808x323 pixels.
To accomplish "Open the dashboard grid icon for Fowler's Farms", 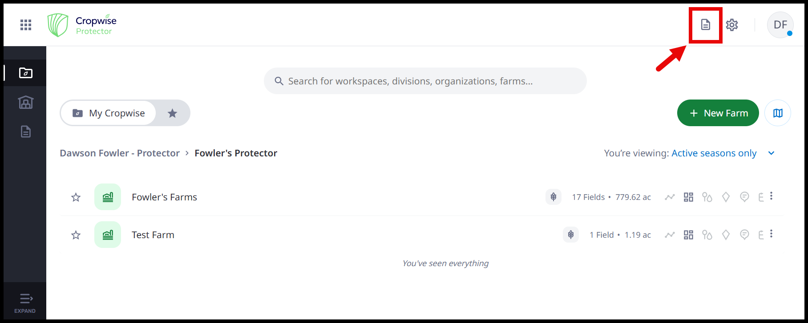I will 688,197.
